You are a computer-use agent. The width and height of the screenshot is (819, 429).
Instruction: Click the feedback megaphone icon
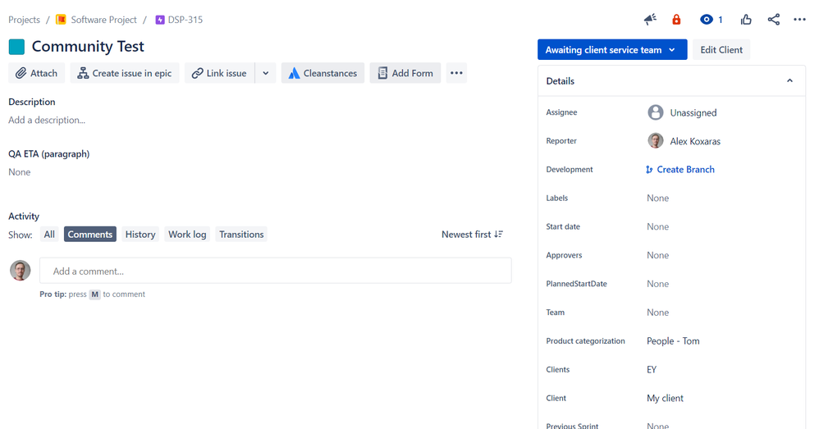(x=650, y=20)
